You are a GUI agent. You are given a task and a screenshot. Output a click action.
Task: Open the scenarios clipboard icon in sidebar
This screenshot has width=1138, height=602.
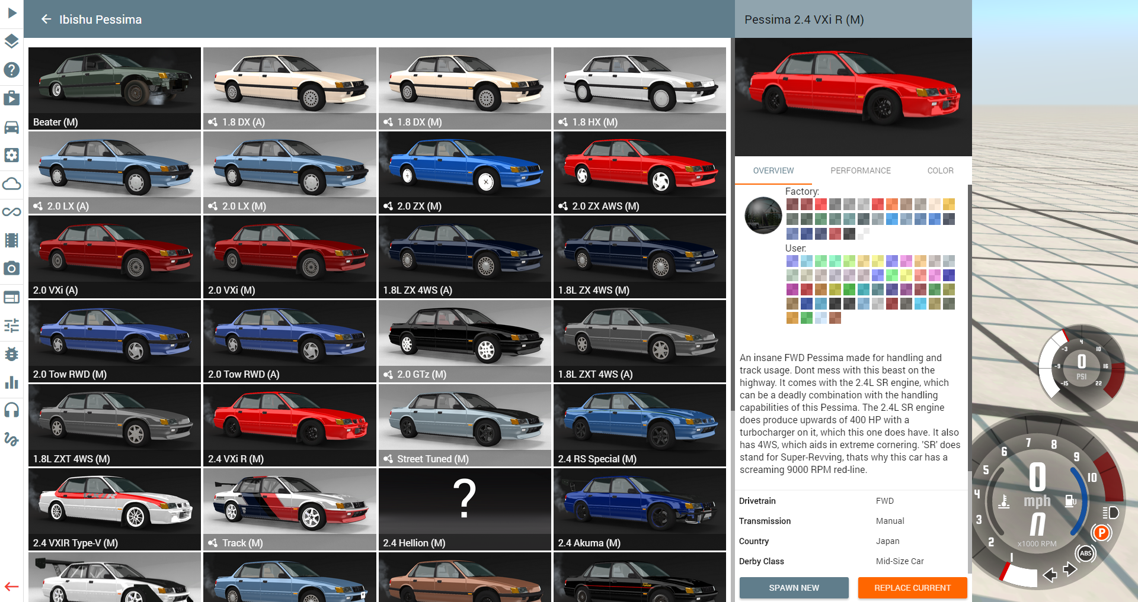[12, 98]
